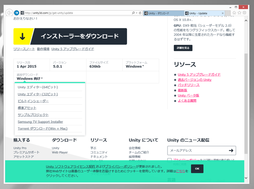
Task: Open Unity 5 アップグレードガイド link under download button
Action: 73,49
